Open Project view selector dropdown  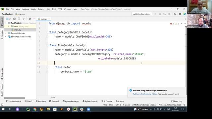tap(8, 19)
